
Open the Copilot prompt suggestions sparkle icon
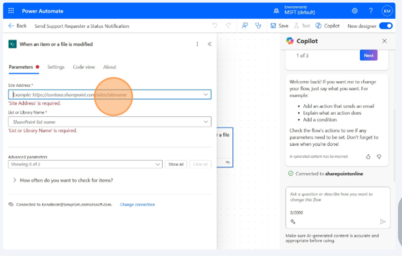[x=293, y=222]
